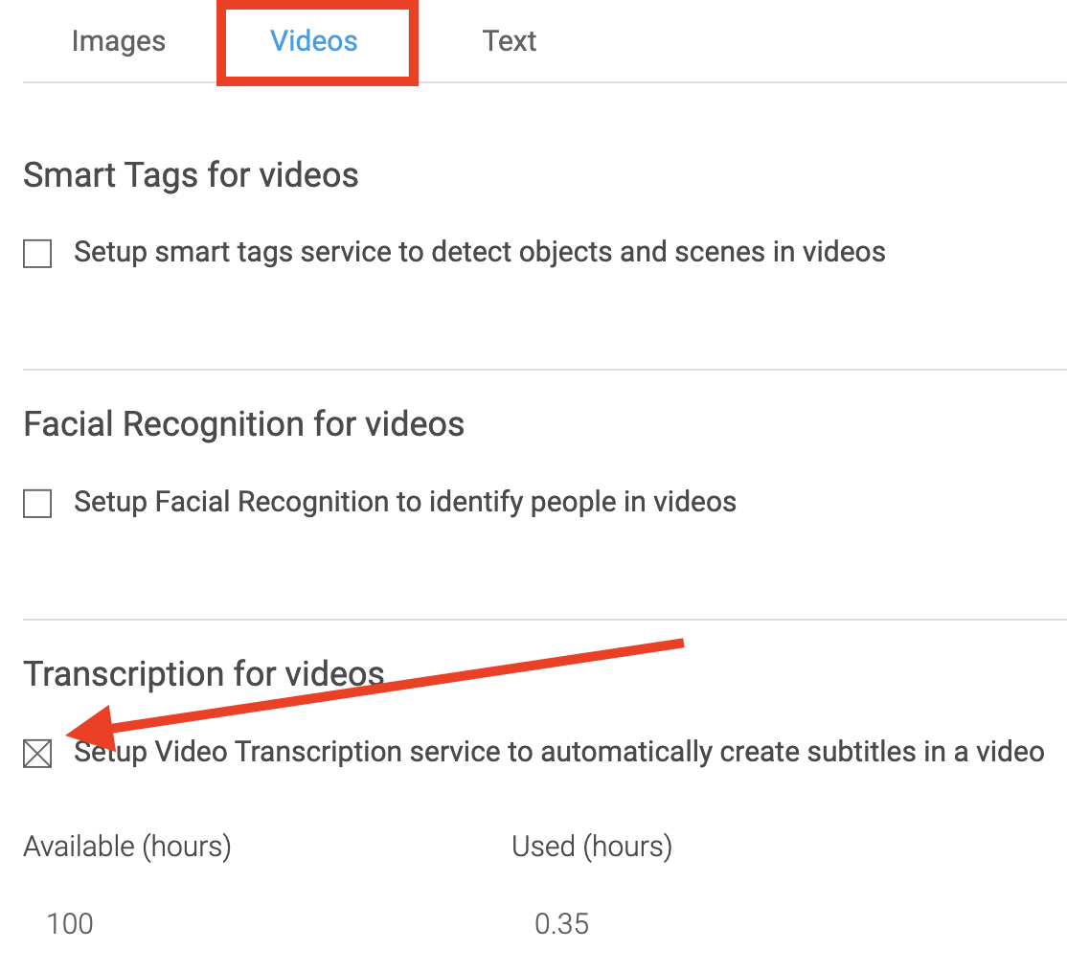Click the Used hours value 0.35
Image resolution: width=1067 pixels, height=973 pixels.
click(561, 924)
